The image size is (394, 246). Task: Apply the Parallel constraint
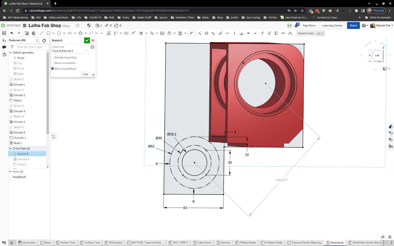click(x=213, y=33)
